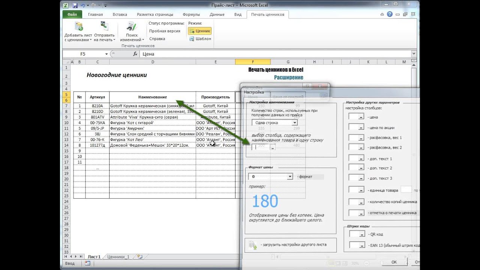Expand 'Добавить лист с ценниками' dropdown arrow
The image size is (480, 270).
(91, 40)
